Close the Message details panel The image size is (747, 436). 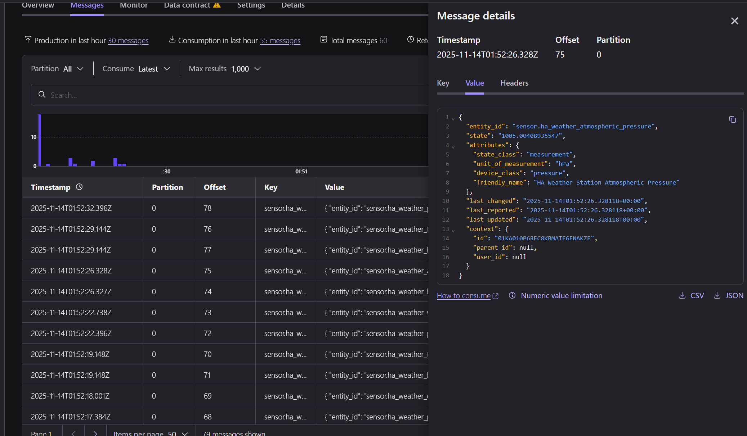click(x=734, y=21)
